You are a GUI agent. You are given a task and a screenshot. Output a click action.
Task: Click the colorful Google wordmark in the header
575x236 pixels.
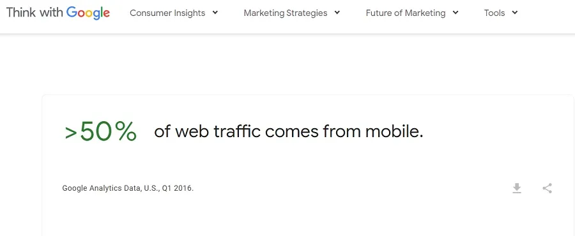pyautogui.click(x=88, y=13)
